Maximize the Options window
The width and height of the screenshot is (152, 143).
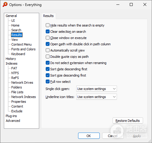pyautogui.click(x=131, y=4)
